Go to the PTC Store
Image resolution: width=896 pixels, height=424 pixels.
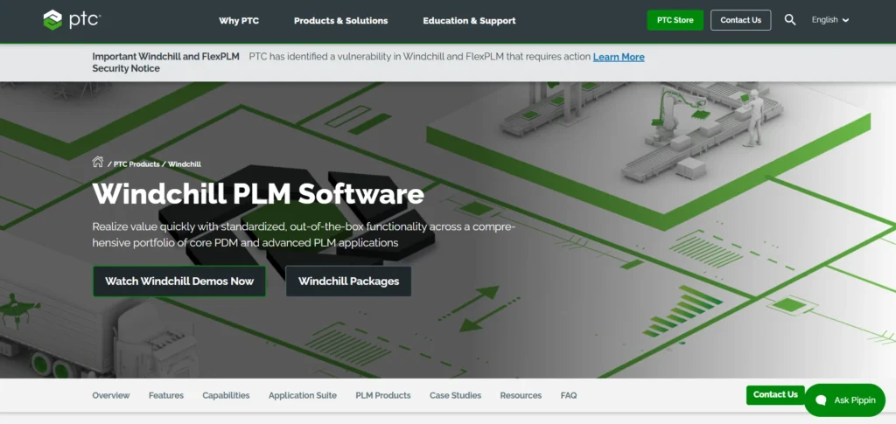coord(675,20)
